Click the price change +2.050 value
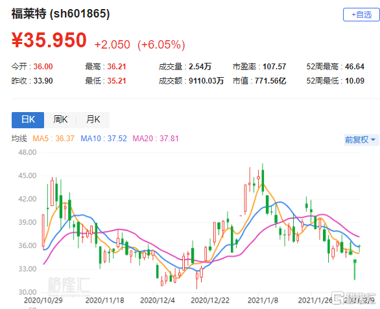The image size is (380, 309). (x=112, y=45)
